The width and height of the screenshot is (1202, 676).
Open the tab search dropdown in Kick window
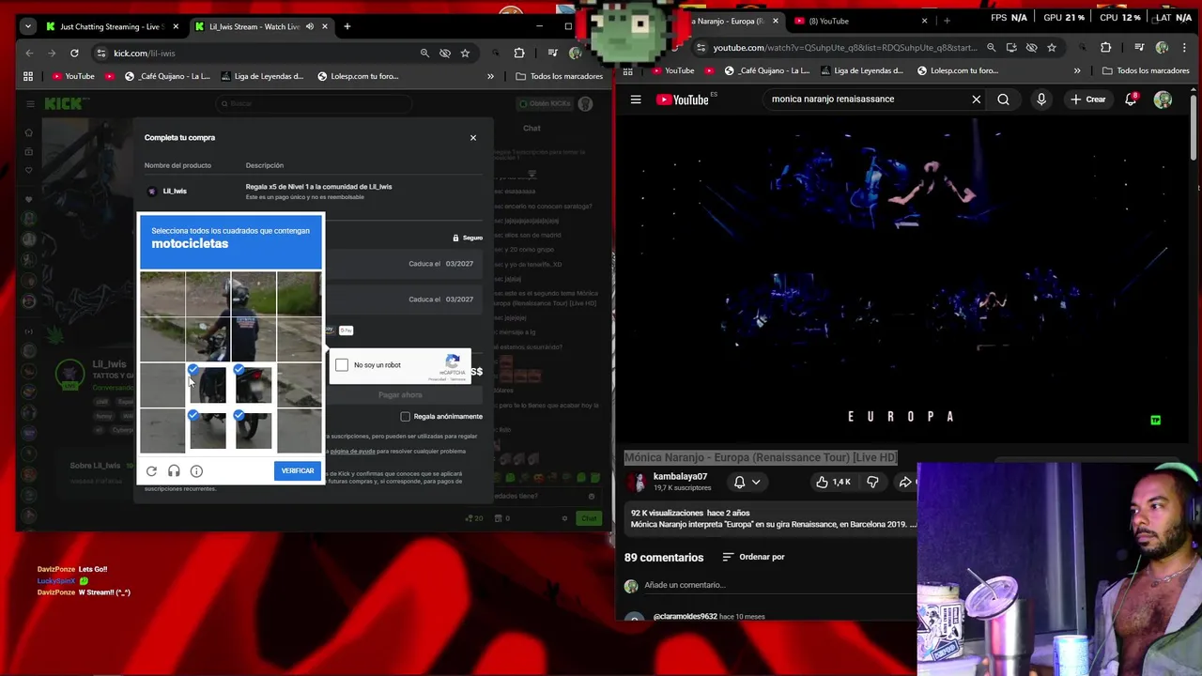click(x=28, y=26)
